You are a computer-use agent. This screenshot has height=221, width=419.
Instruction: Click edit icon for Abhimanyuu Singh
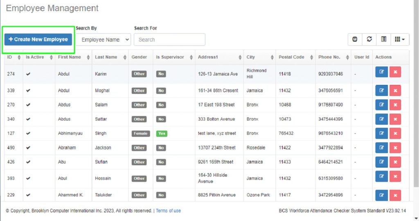pos(381,134)
